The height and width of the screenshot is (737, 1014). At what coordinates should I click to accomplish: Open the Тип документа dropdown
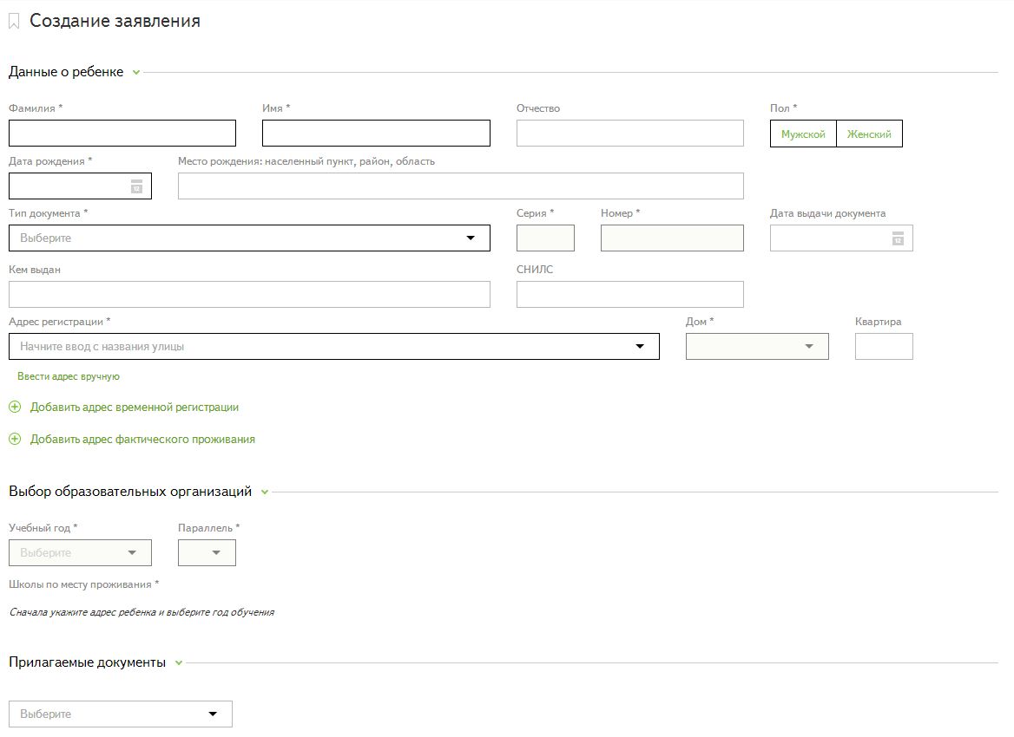pos(249,238)
